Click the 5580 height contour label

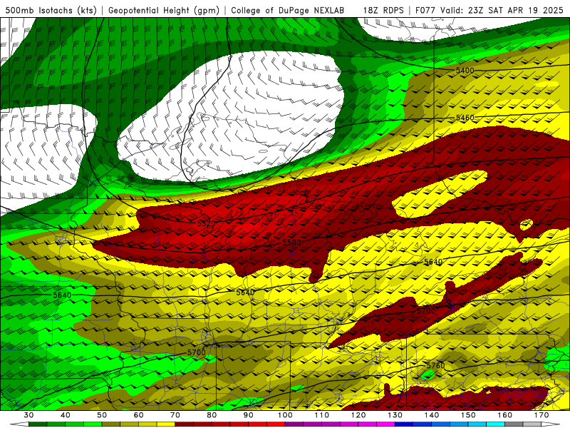(x=291, y=243)
